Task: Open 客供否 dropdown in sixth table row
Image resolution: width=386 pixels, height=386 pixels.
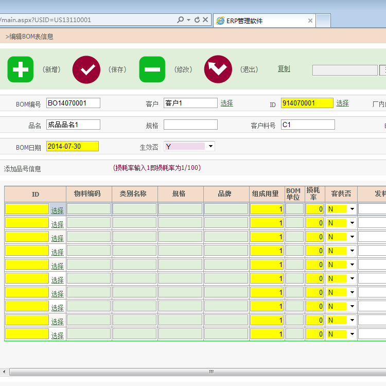Action: coord(341,278)
